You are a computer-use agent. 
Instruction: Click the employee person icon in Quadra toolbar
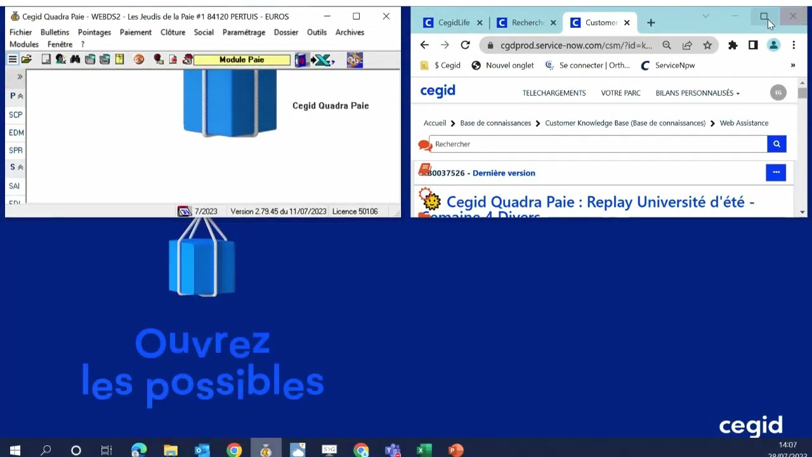[x=60, y=60]
